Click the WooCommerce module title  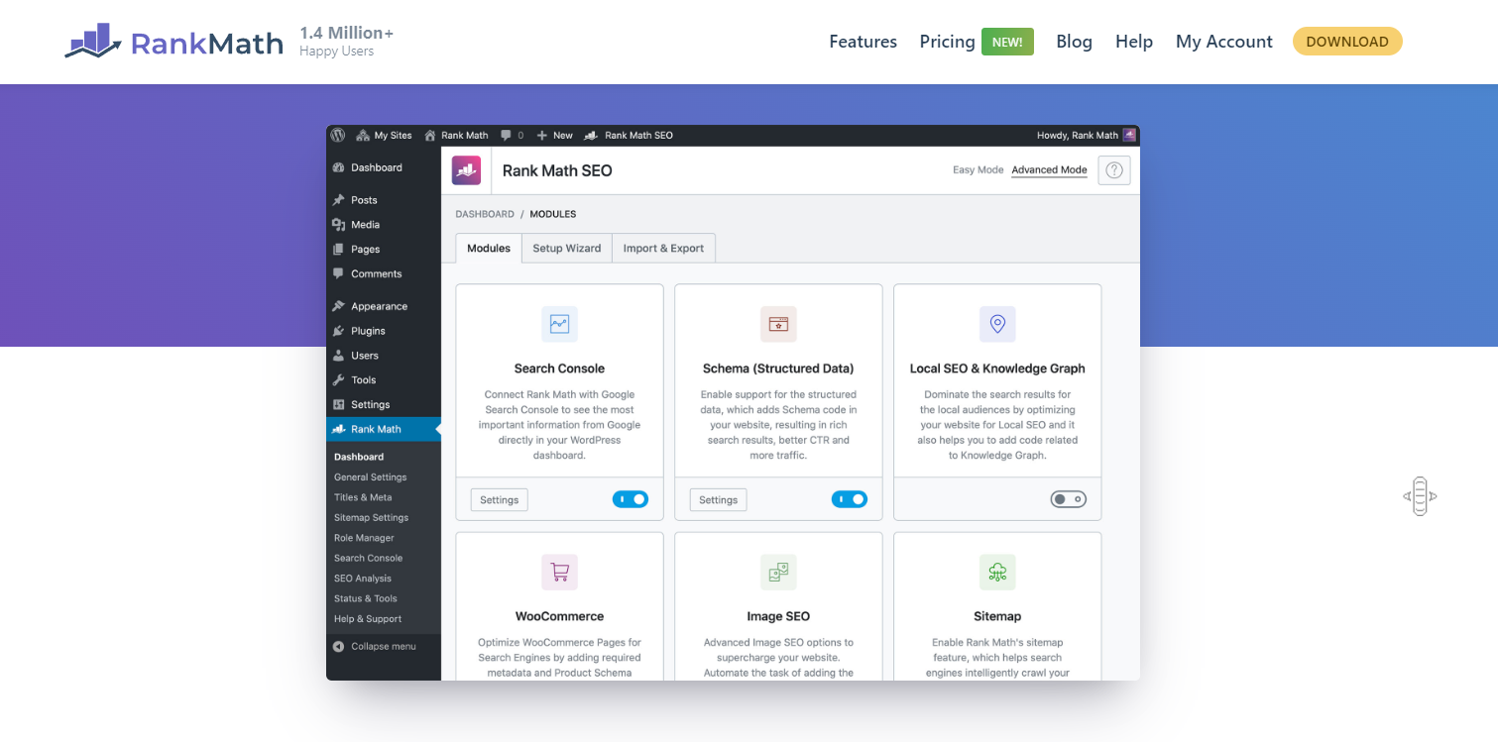click(559, 616)
